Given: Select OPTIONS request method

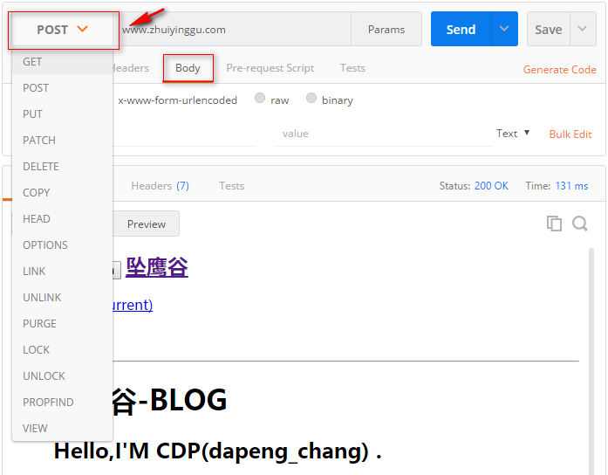Looking at the screenshot, I should click(x=62, y=244).
